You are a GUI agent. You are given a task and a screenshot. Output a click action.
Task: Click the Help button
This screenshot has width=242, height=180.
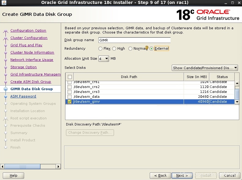[x=13, y=175]
